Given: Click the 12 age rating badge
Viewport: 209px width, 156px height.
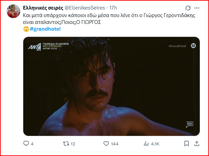Looking at the screenshot, I should coord(193,46).
